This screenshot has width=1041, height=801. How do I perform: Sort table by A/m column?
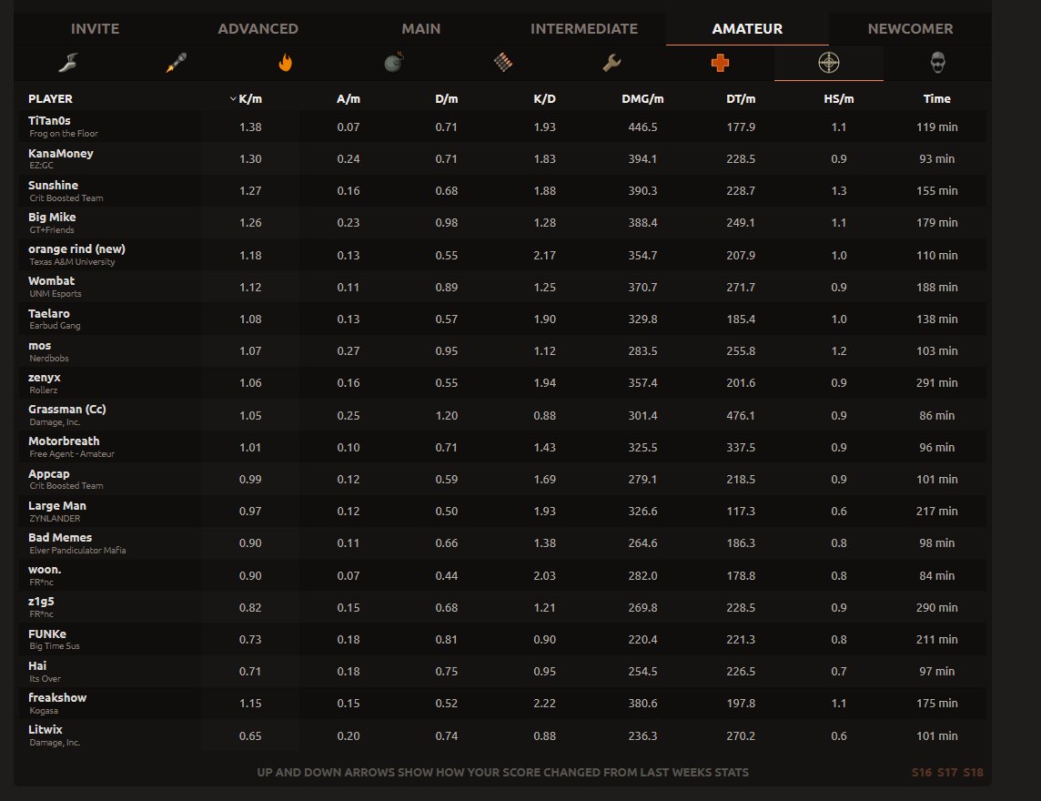349,99
